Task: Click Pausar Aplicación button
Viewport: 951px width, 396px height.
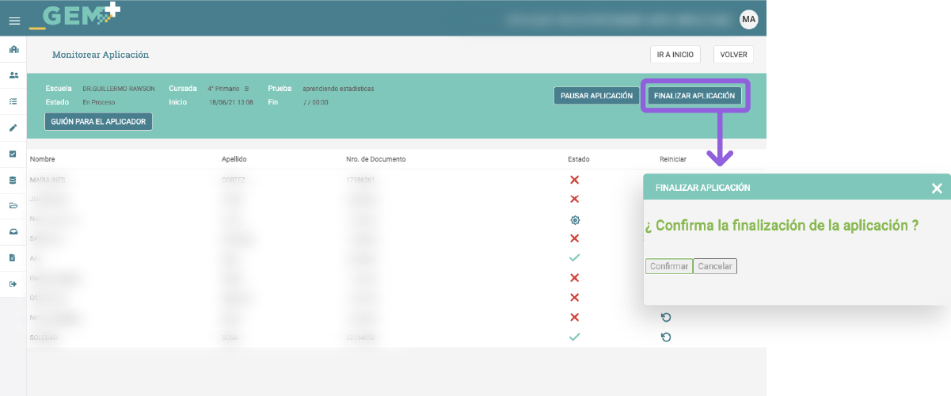Action: point(596,96)
